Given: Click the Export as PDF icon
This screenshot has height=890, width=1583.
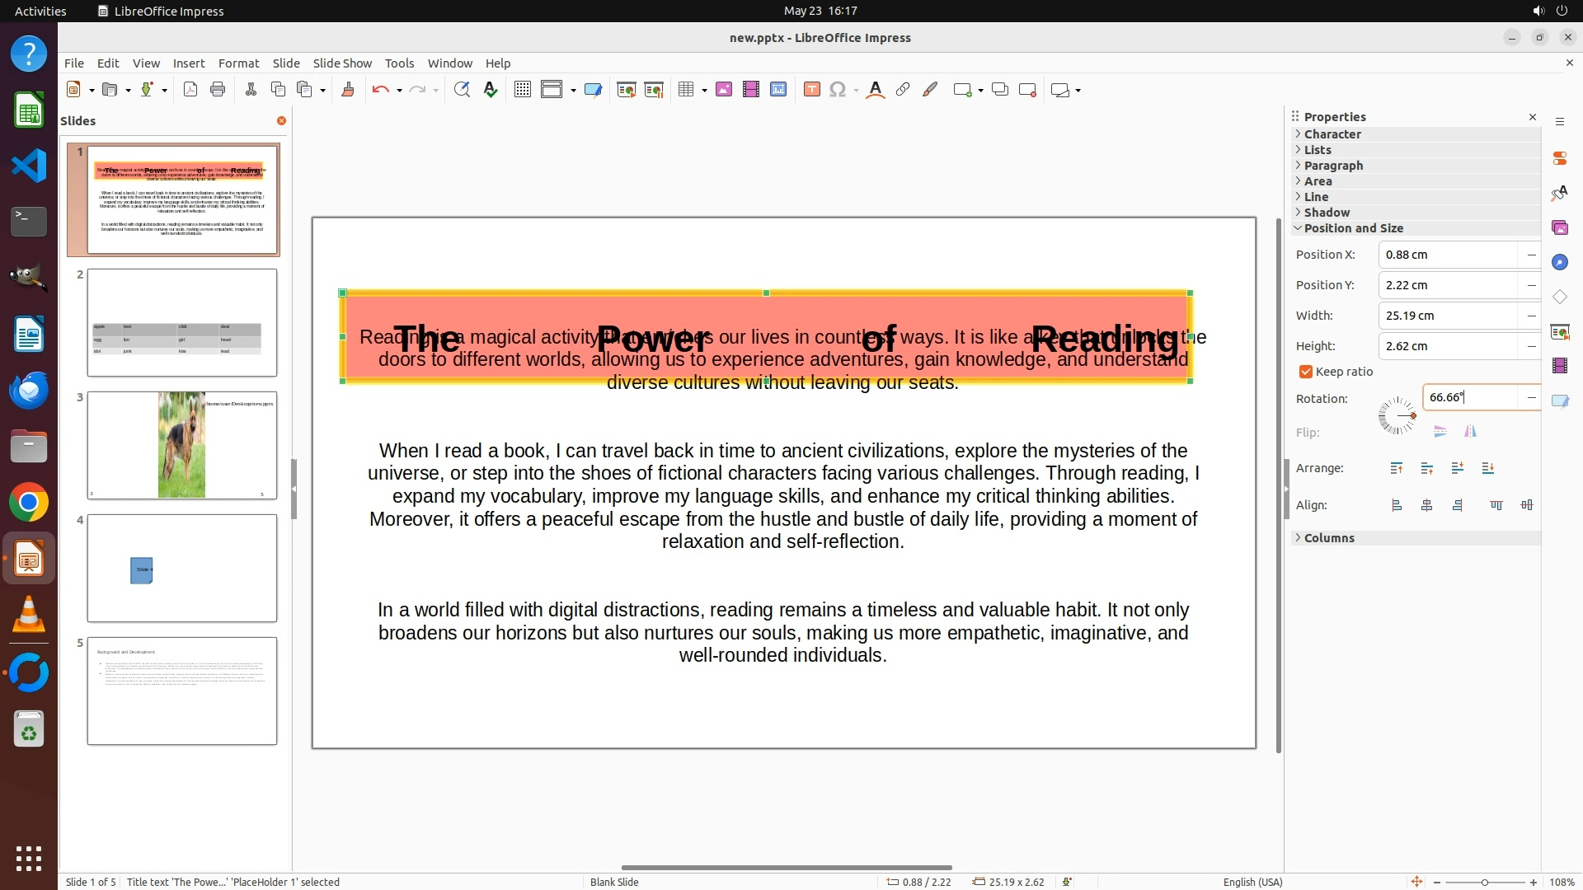Looking at the screenshot, I should click(190, 90).
